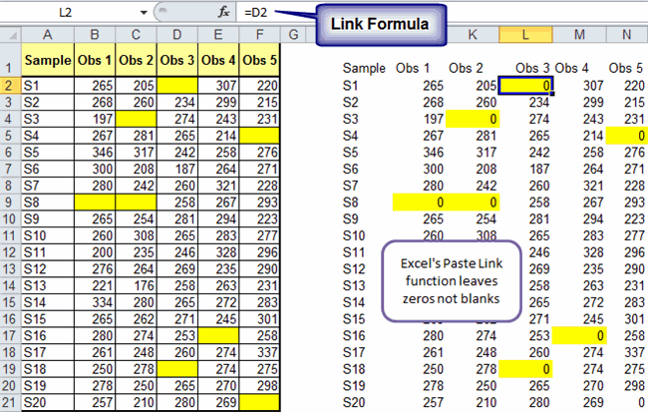Select row 2 header
This screenshot has width=648, height=412.
(10, 86)
